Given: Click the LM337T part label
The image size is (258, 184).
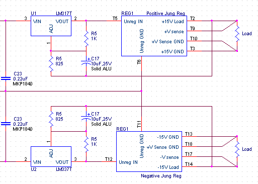Looking at the screenshot, I should pyautogui.click(x=64, y=169).
